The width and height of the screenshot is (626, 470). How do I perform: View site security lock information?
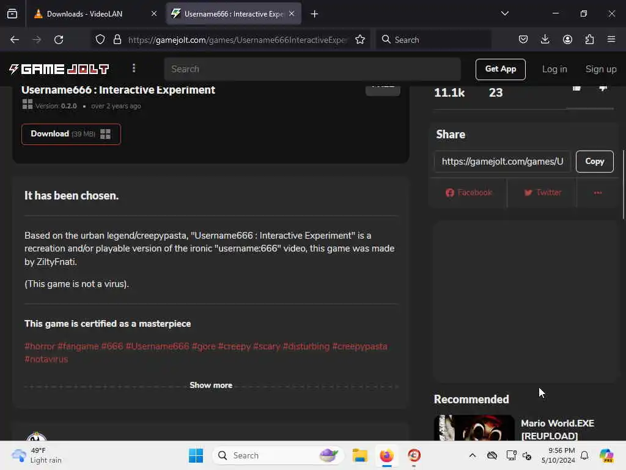(x=117, y=40)
